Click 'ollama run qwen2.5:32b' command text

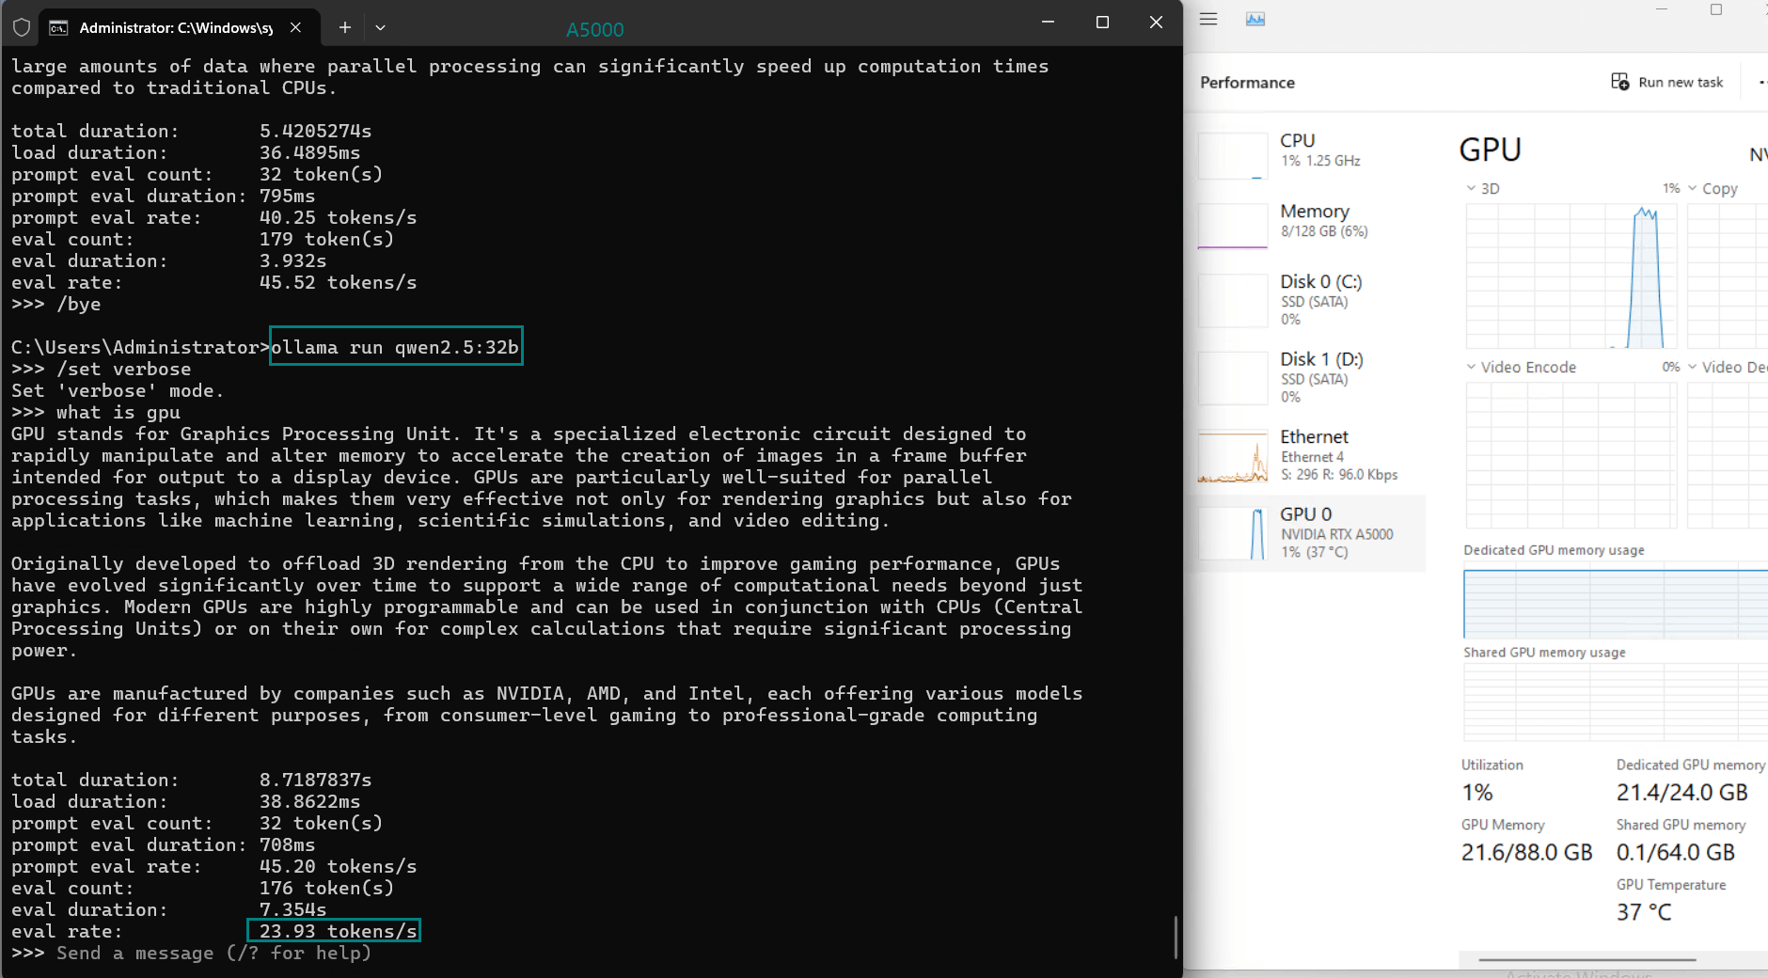click(x=395, y=347)
